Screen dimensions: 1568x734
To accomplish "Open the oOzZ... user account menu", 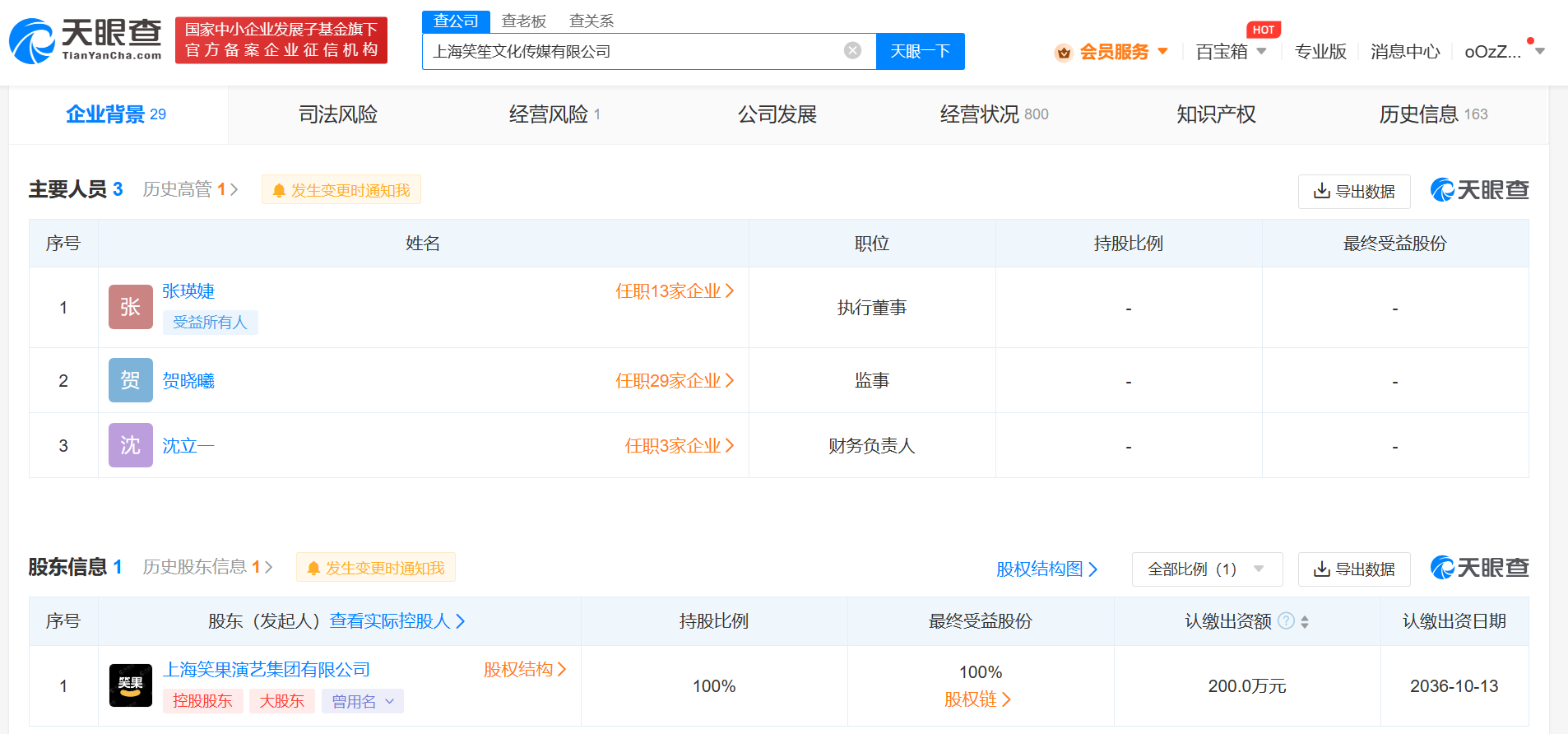I will pyautogui.click(x=1504, y=52).
